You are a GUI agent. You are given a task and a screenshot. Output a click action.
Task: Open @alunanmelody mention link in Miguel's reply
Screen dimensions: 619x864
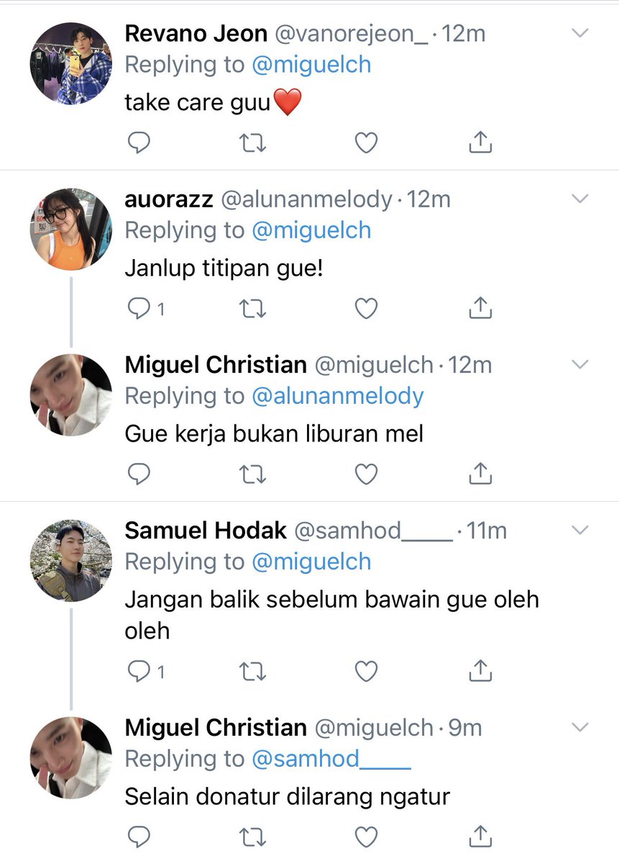tap(338, 396)
